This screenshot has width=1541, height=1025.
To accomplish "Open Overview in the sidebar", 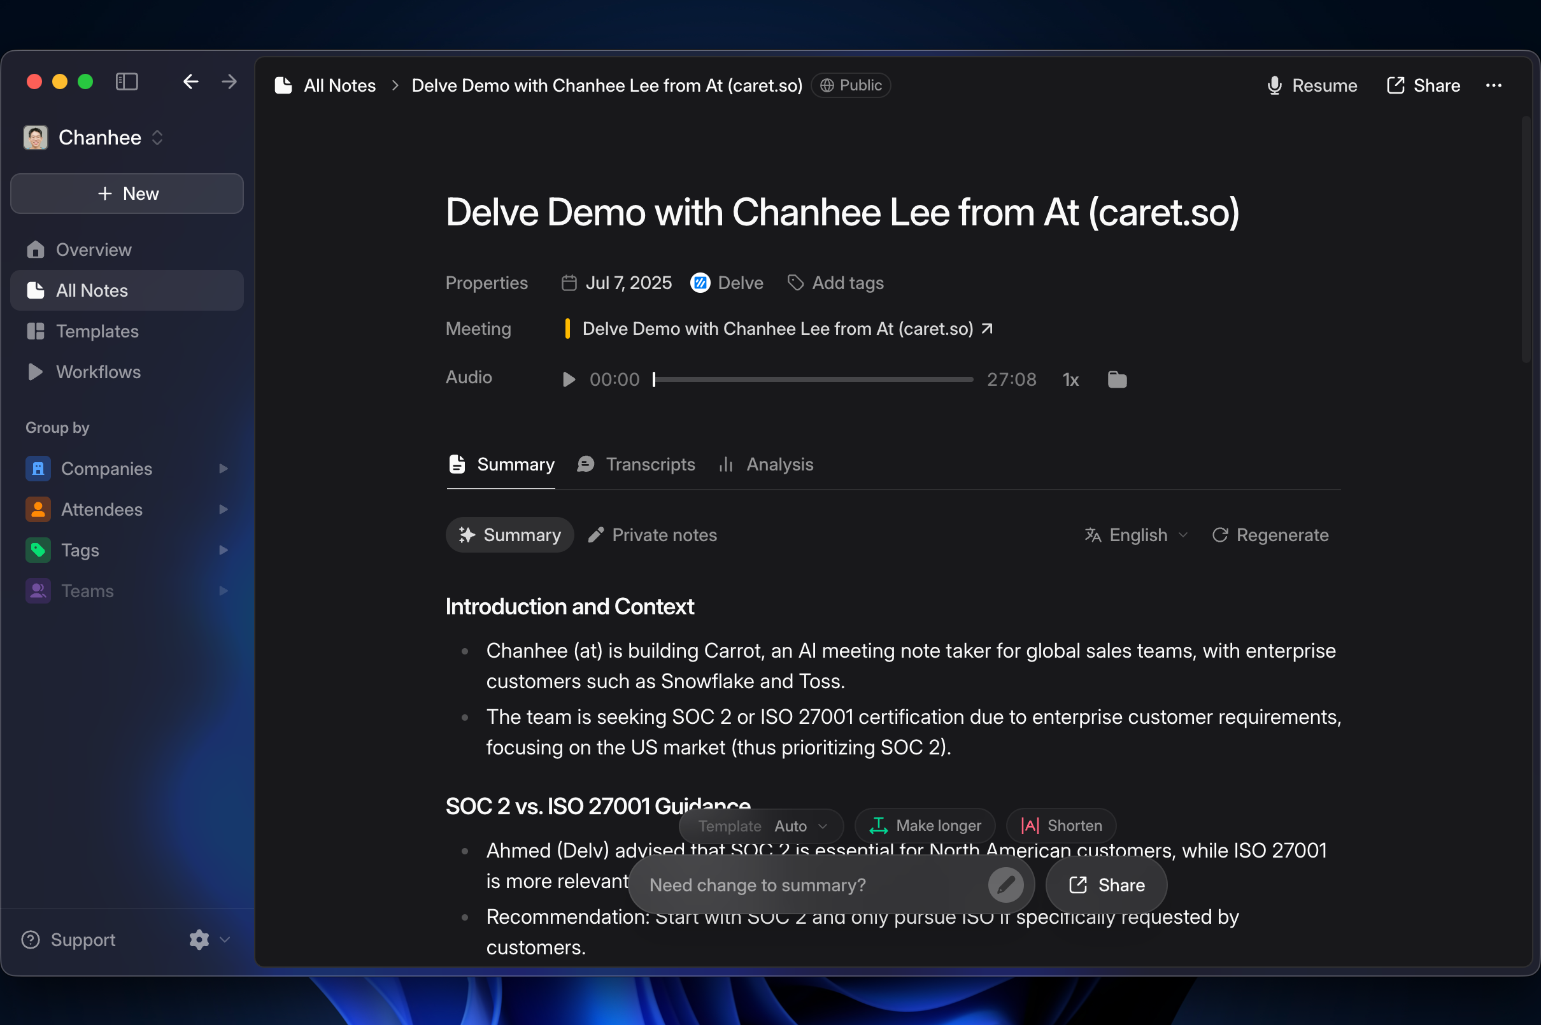I will pyautogui.click(x=127, y=250).
